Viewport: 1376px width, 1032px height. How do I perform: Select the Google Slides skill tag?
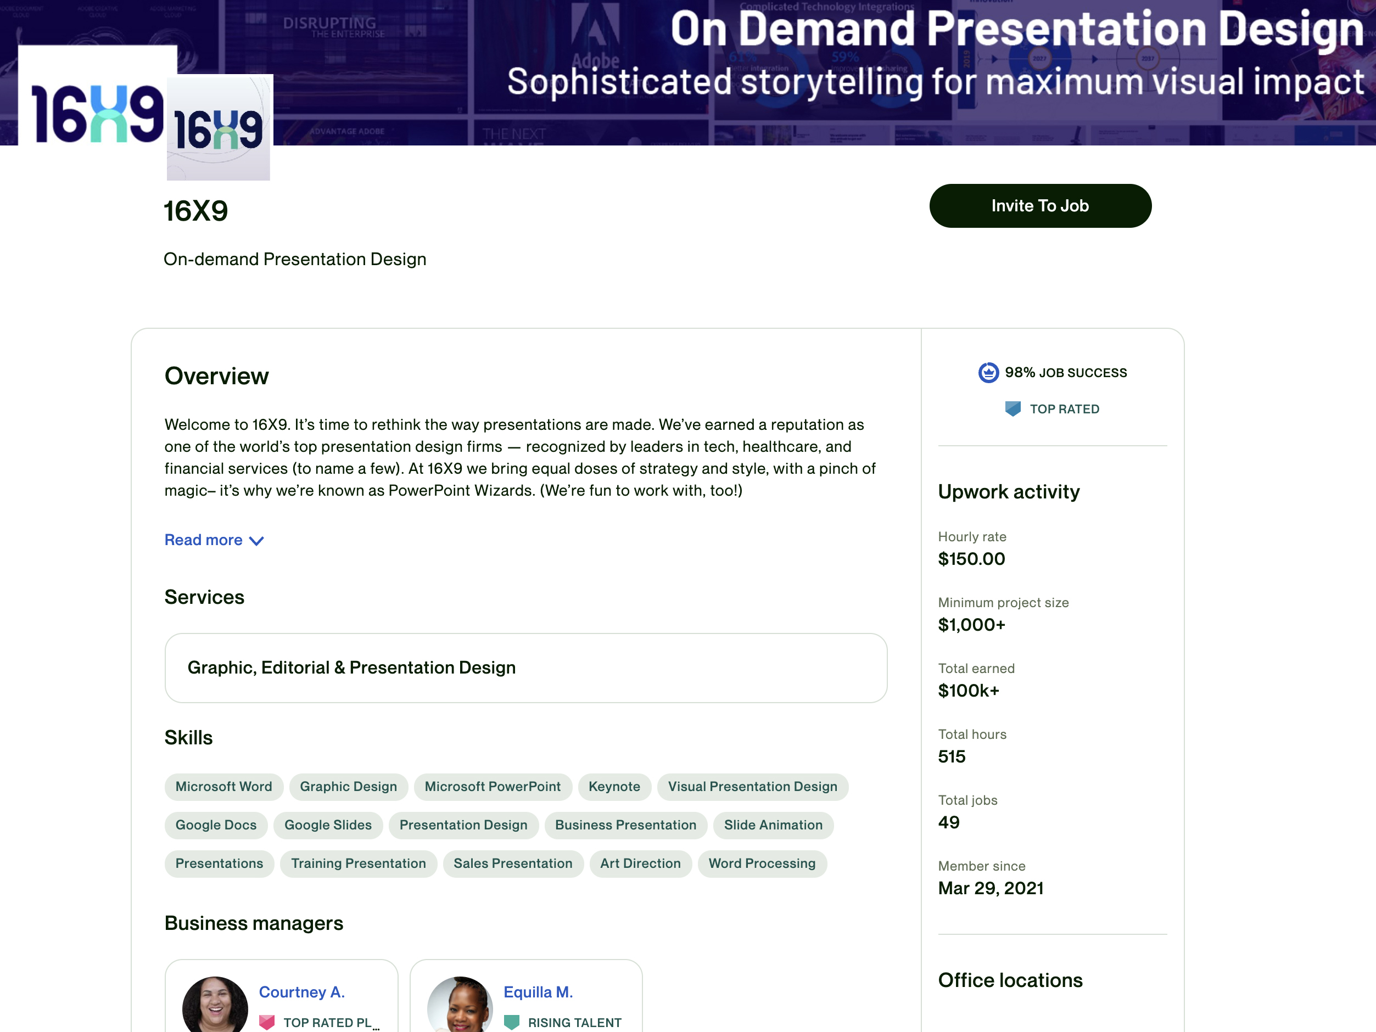tap(328, 826)
